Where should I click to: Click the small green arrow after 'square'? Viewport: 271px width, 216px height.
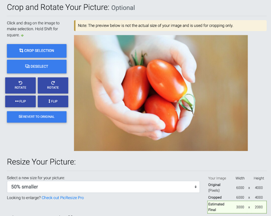(22, 35)
